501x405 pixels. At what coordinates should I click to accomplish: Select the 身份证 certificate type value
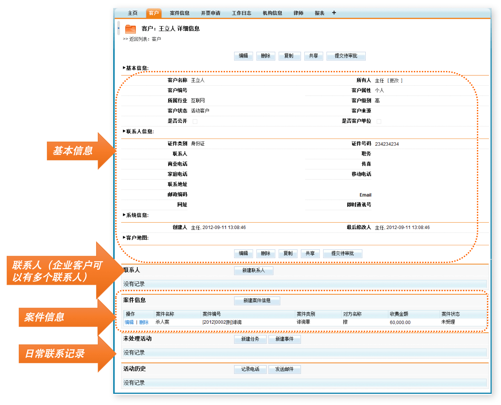198,144
